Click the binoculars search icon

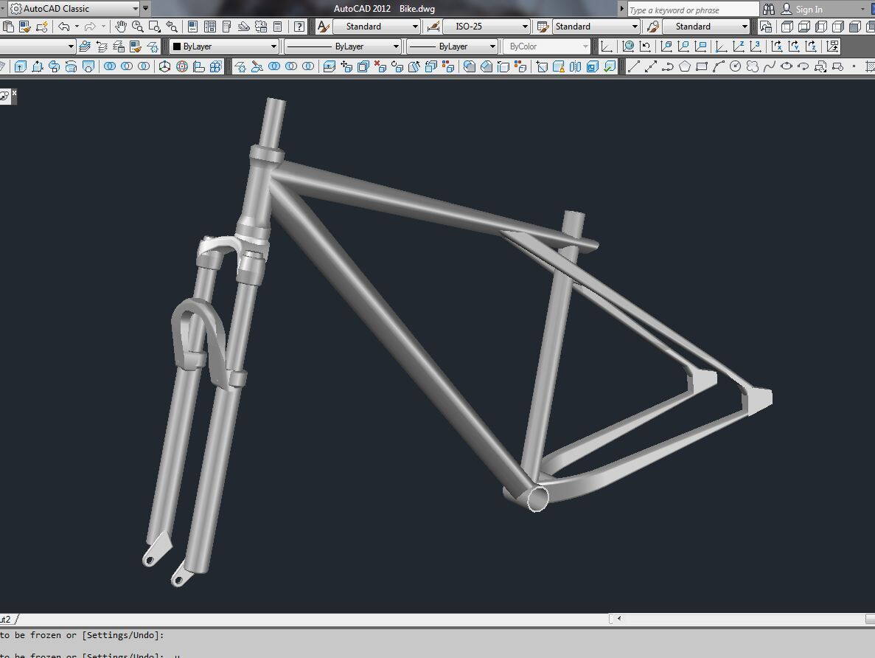[x=769, y=10]
